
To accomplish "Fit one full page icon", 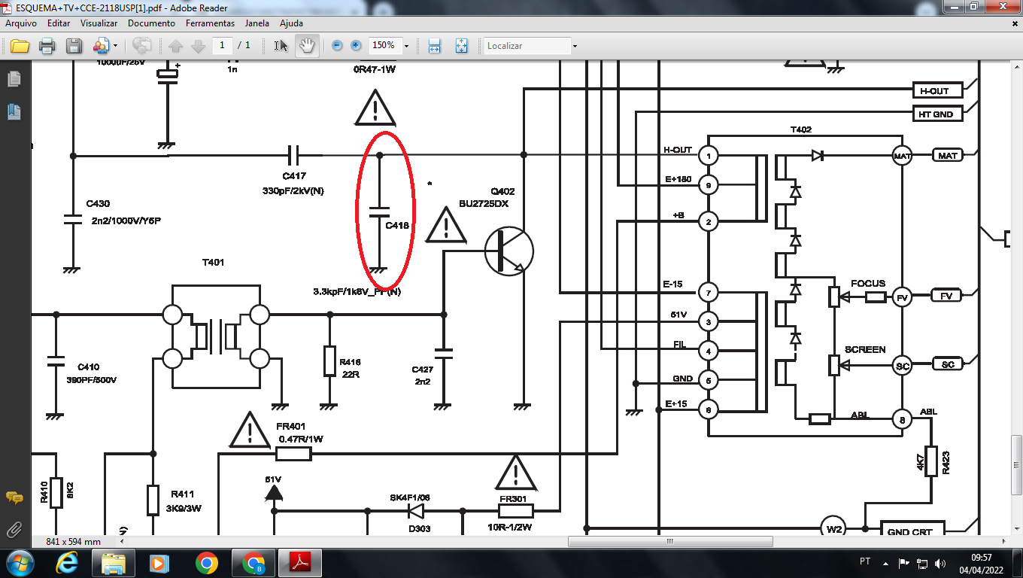I will point(461,46).
